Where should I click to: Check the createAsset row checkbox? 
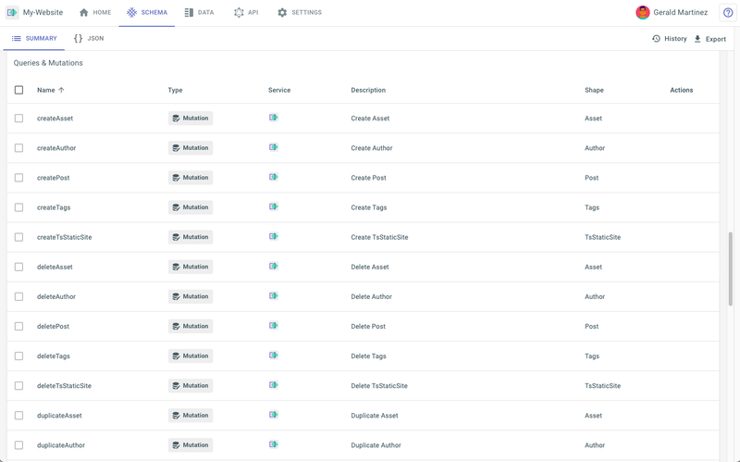(x=18, y=119)
